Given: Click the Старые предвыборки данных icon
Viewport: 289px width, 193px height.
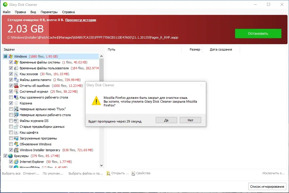Looking at the screenshot, I should coord(16,127).
